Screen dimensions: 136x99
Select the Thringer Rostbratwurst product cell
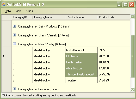(81, 74)
